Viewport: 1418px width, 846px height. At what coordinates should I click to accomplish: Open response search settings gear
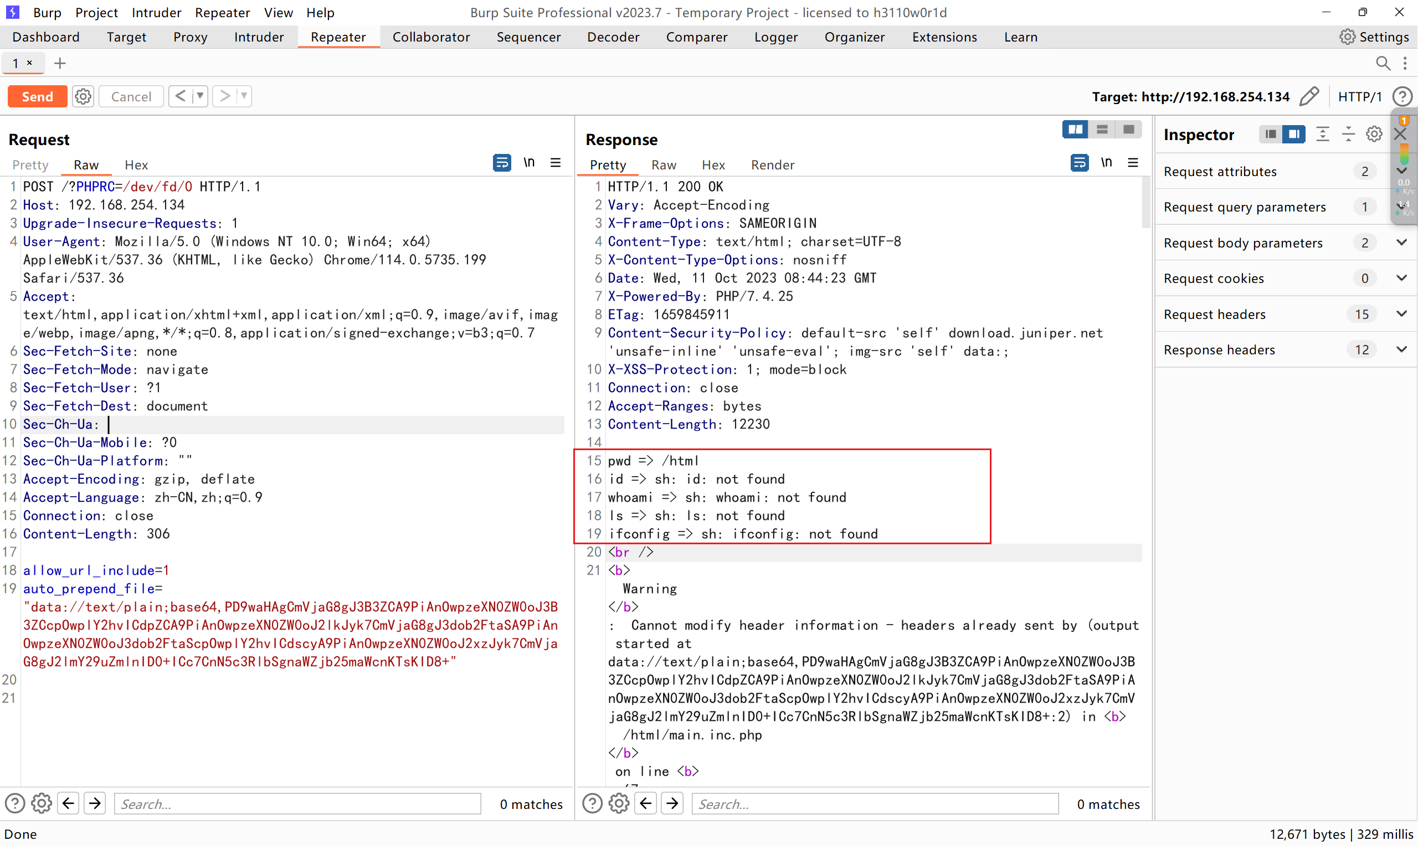(619, 804)
